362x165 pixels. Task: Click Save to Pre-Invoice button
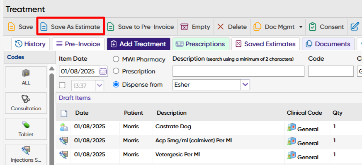click(x=141, y=27)
